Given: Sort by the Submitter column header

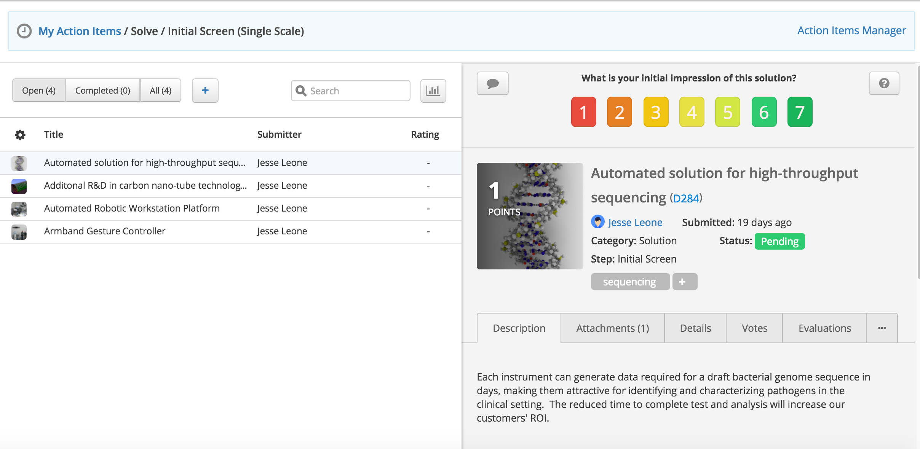Looking at the screenshot, I should pos(279,134).
